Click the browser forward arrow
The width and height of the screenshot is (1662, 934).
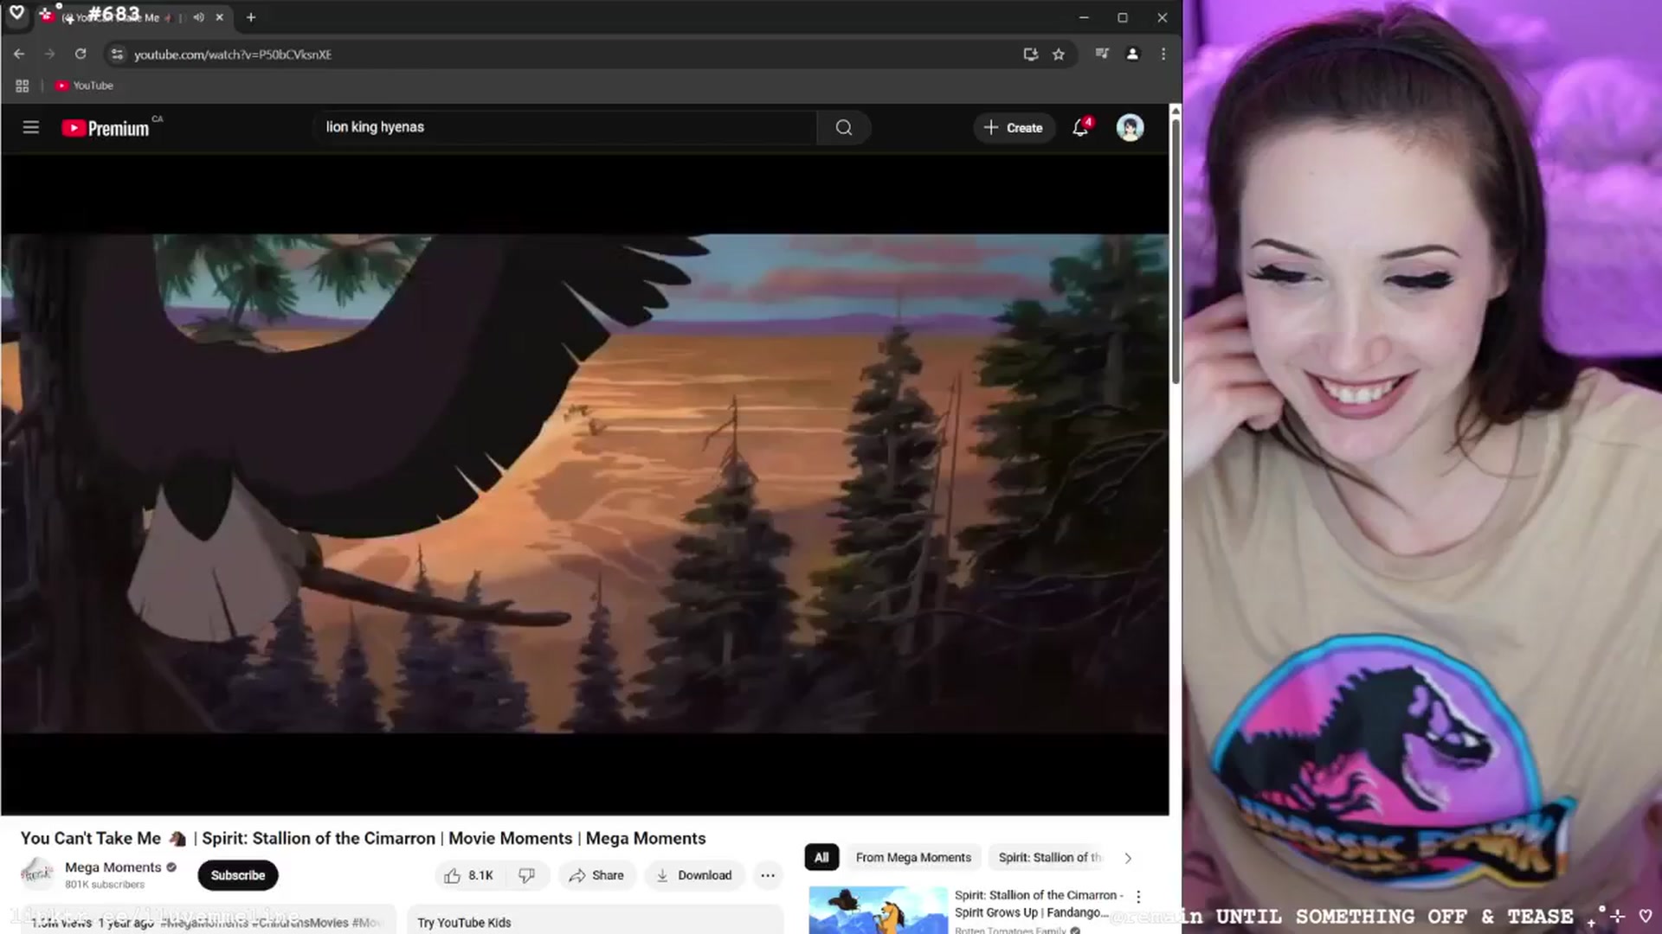pyautogui.click(x=49, y=54)
